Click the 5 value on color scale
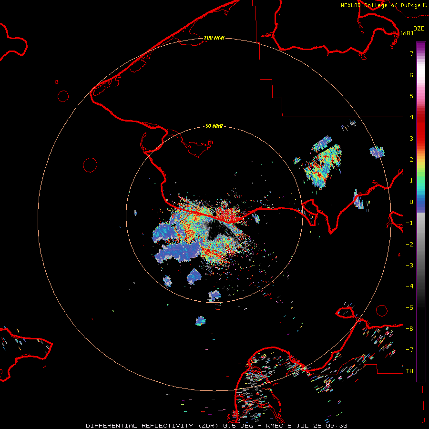The height and width of the screenshot is (429, 429). click(411, 96)
